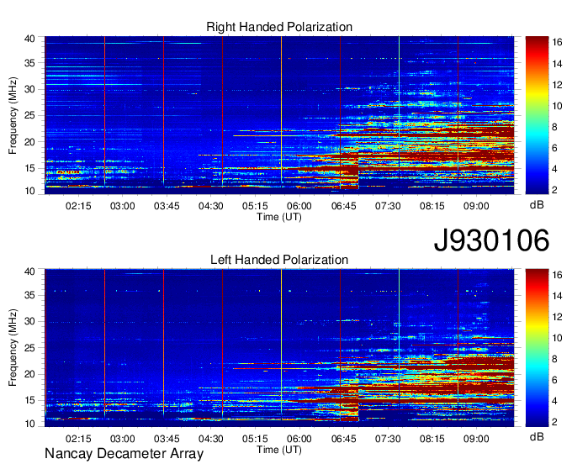Click the 09:00 time tick of right-handed plot

(476, 206)
